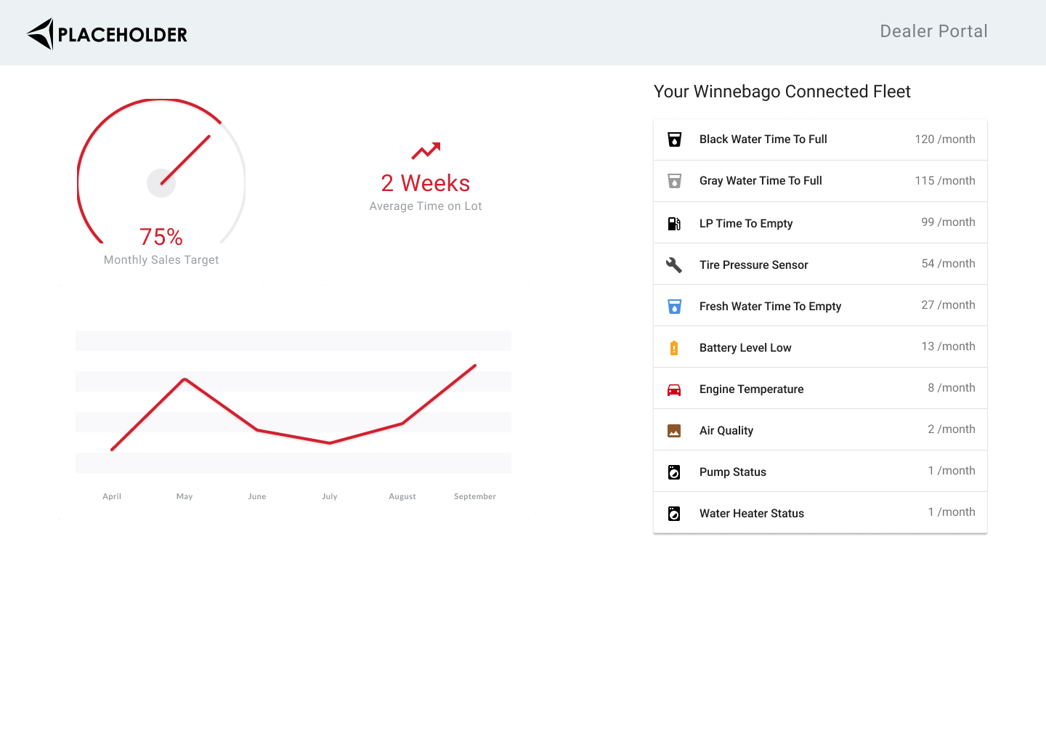Image resolution: width=1046 pixels, height=744 pixels.
Task: Click the 75% gauge value
Action: click(x=161, y=237)
